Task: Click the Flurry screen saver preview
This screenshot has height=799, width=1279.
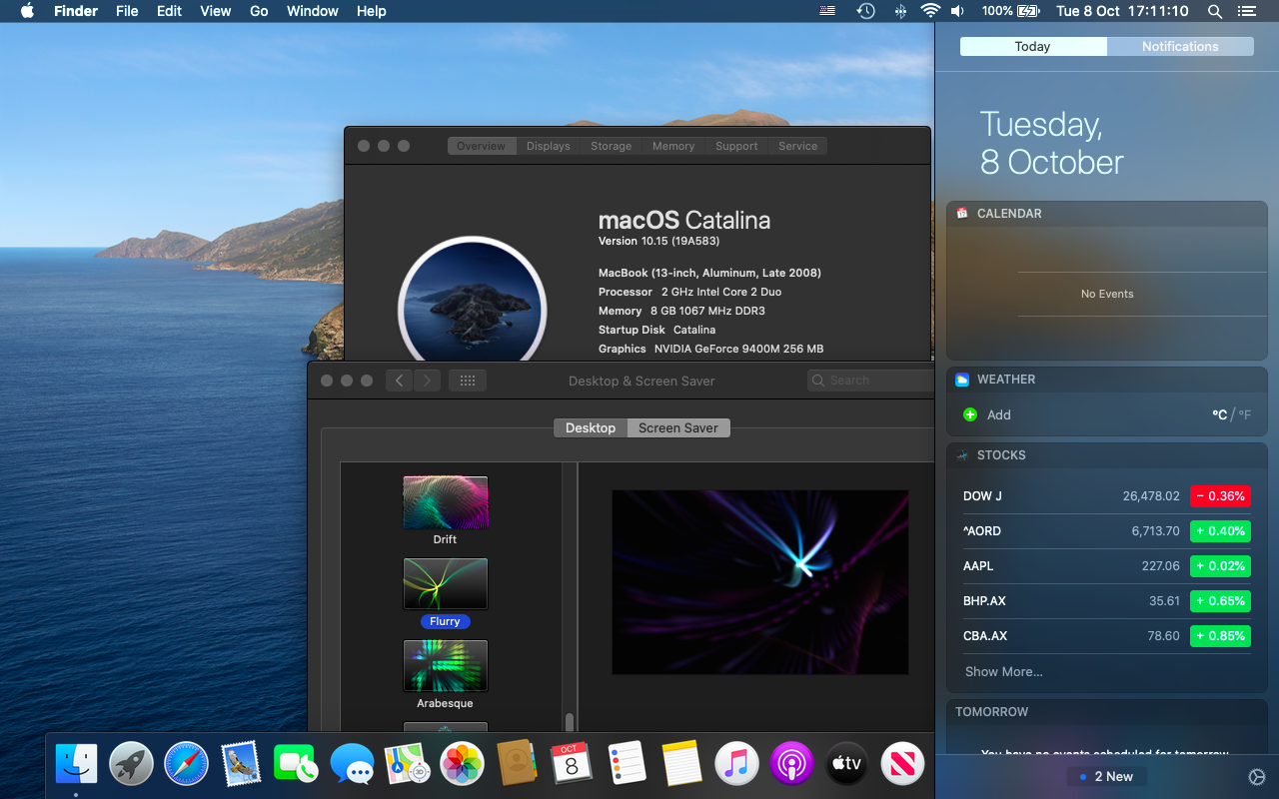Action: tap(760, 582)
